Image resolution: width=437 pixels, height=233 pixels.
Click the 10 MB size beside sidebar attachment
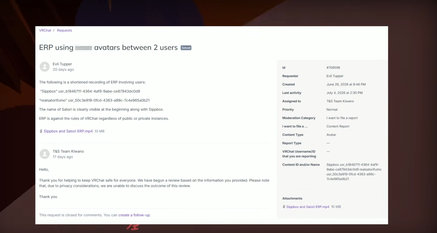(x=336, y=207)
